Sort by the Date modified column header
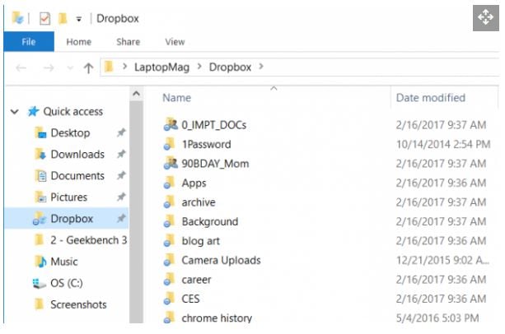 pos(431,98)
